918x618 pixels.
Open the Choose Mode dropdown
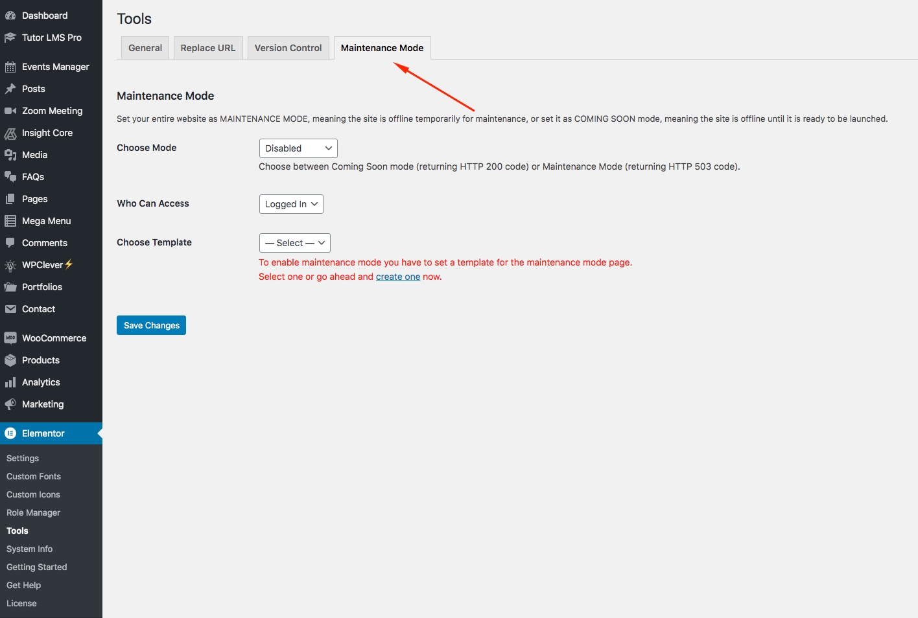tap(298, 148)
